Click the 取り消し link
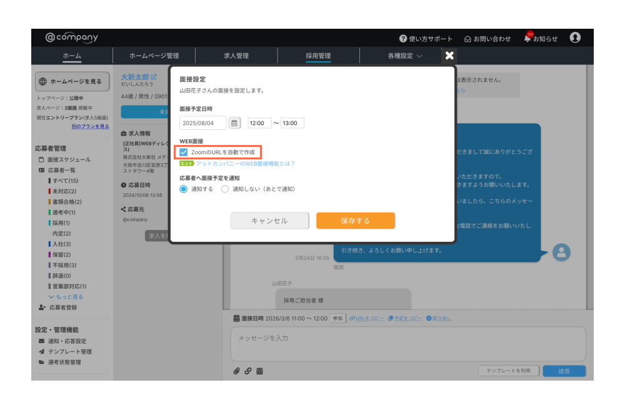 coord(439,318)
